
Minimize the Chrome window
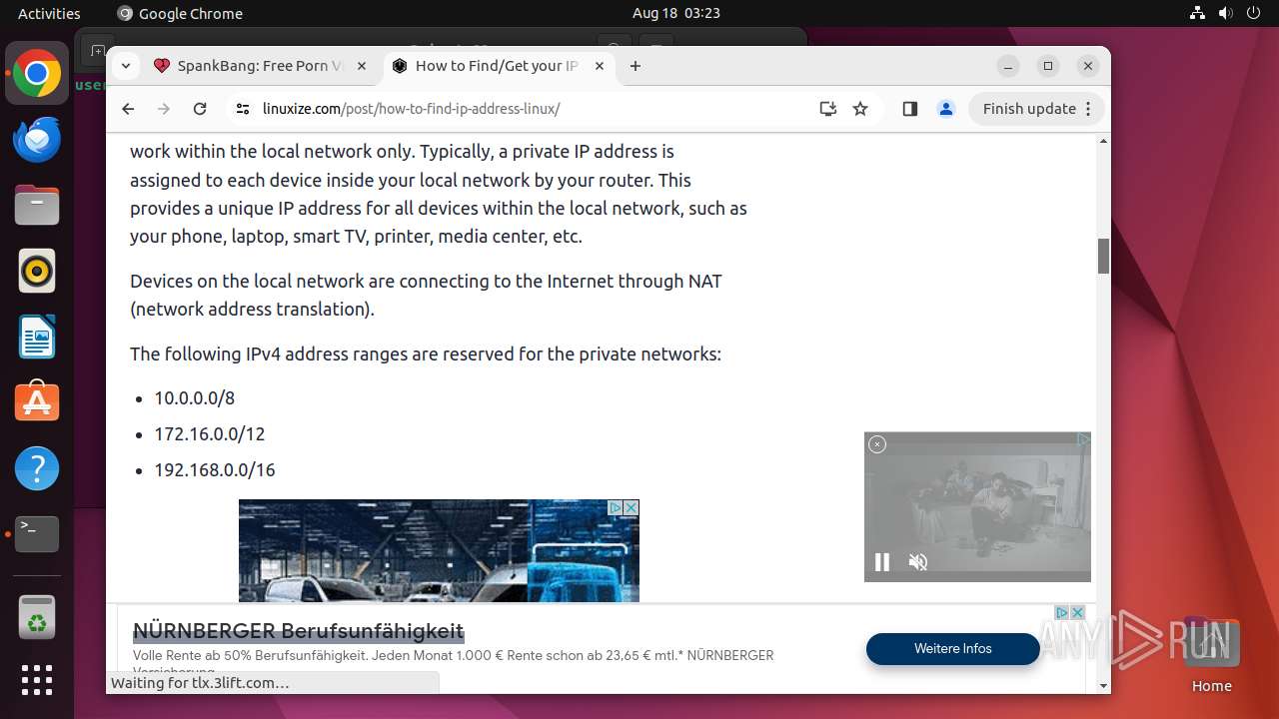pos(1008,66)
